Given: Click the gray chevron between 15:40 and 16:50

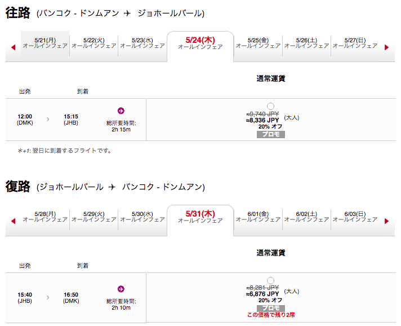Looking at the screenshot, I should [x=48, y=298].
